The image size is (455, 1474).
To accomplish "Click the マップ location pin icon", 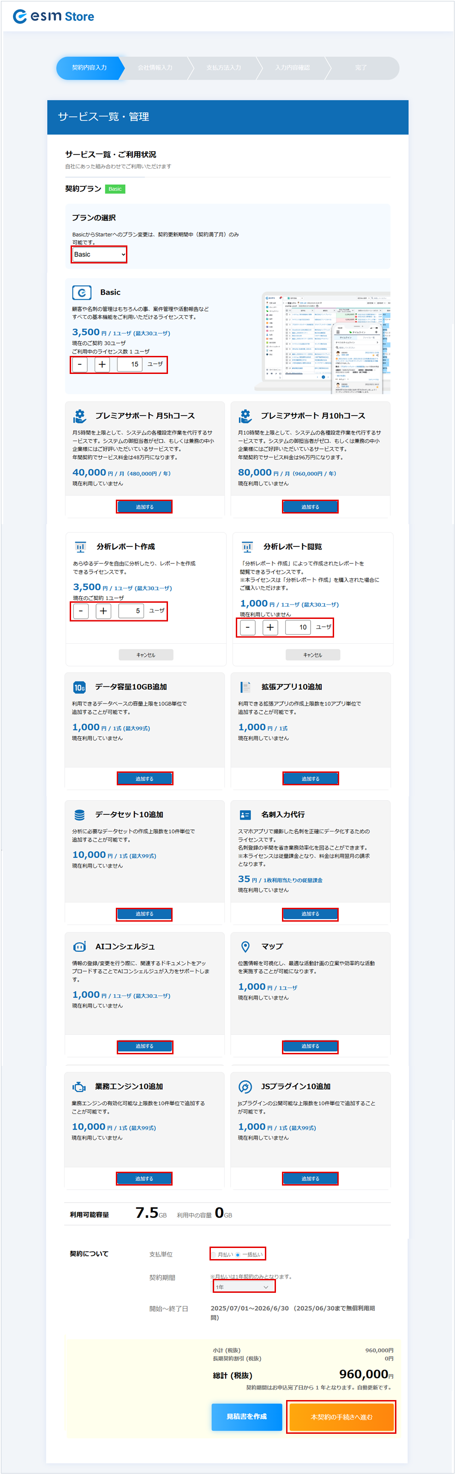I will click(245, 947).
